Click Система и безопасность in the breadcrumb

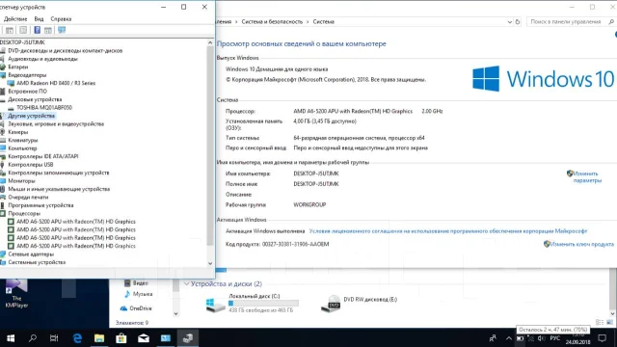[272, 22]
